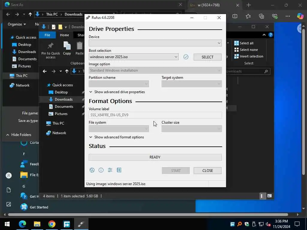This screenshot has width=307, height=230.
Task: Open Rufus application settings sliders icon
Action: point(110,170)
